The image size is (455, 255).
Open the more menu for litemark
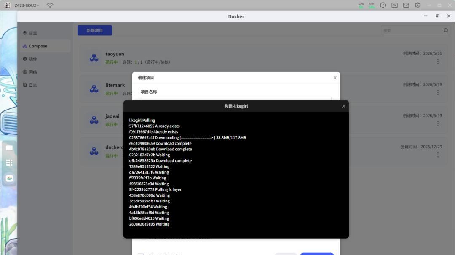tap(438, 92)
